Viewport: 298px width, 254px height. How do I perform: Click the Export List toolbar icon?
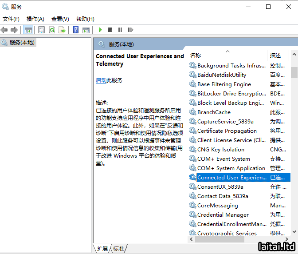click(62, 30)
